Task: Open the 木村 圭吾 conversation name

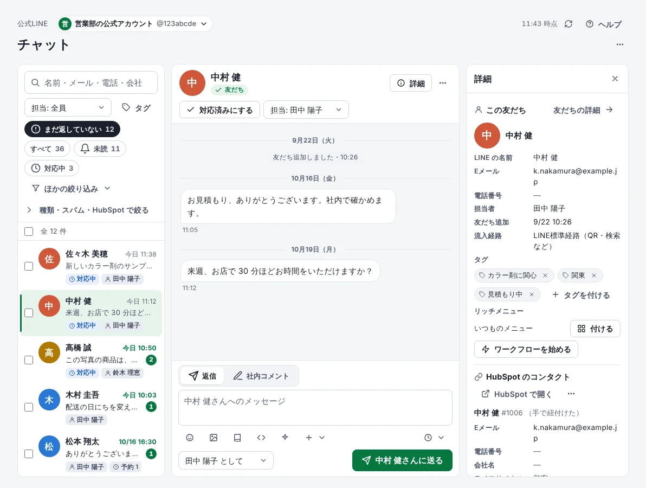Action: click(82, 395)
